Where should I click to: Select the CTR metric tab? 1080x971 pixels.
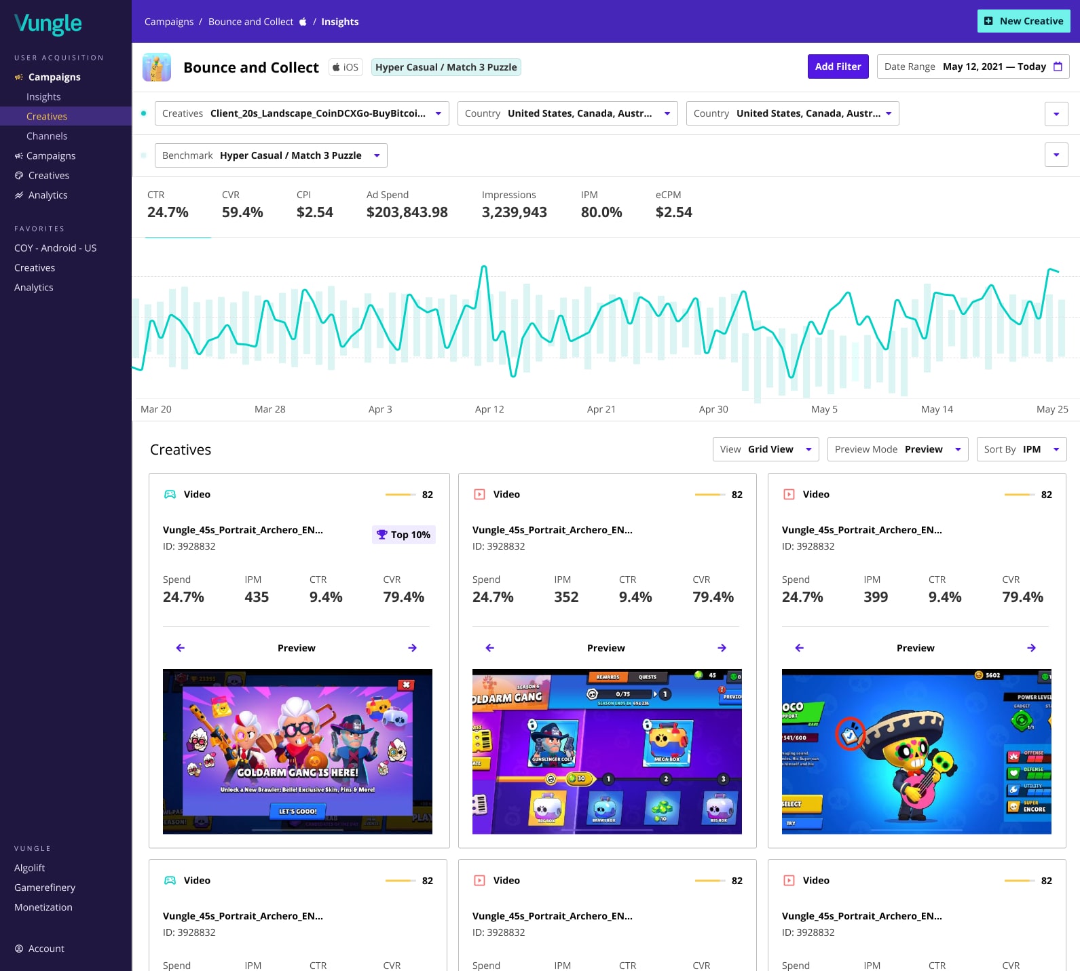coord(168,204)
